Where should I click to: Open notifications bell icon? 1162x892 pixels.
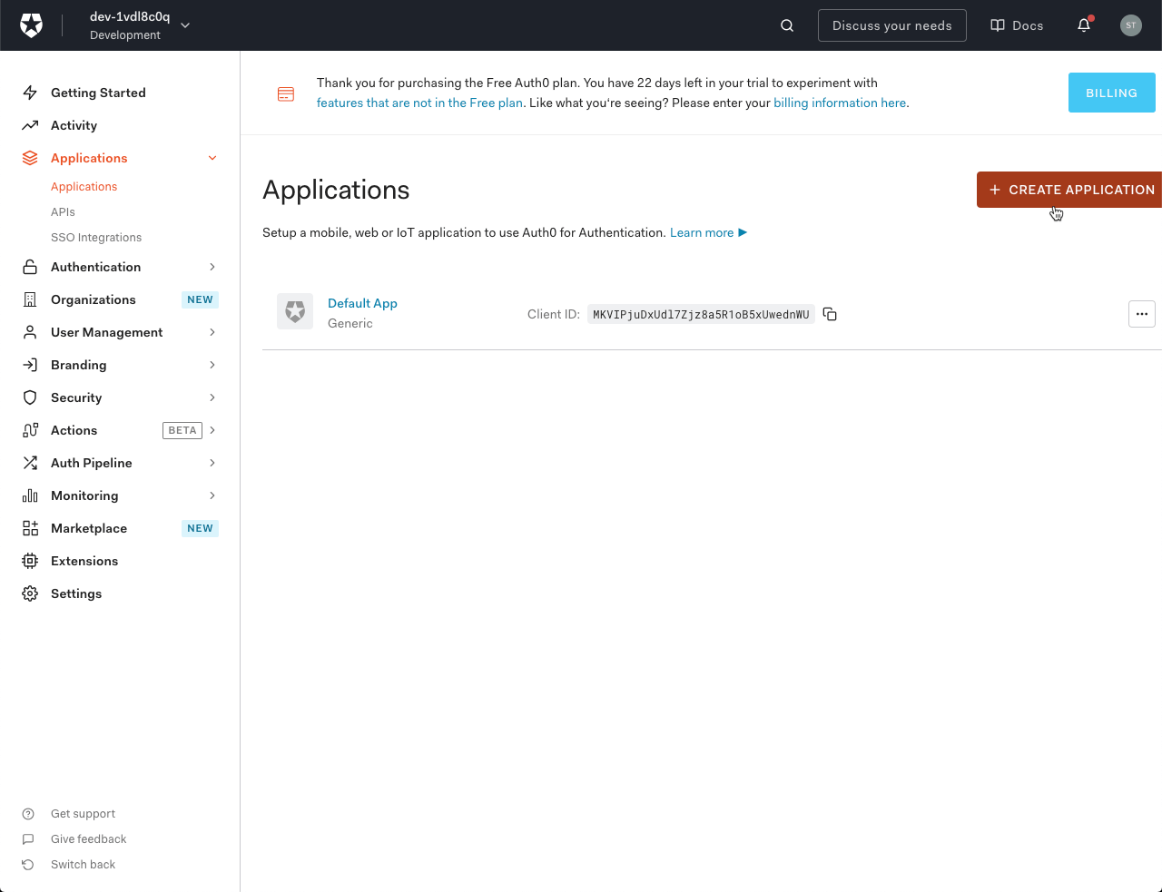1083,25
